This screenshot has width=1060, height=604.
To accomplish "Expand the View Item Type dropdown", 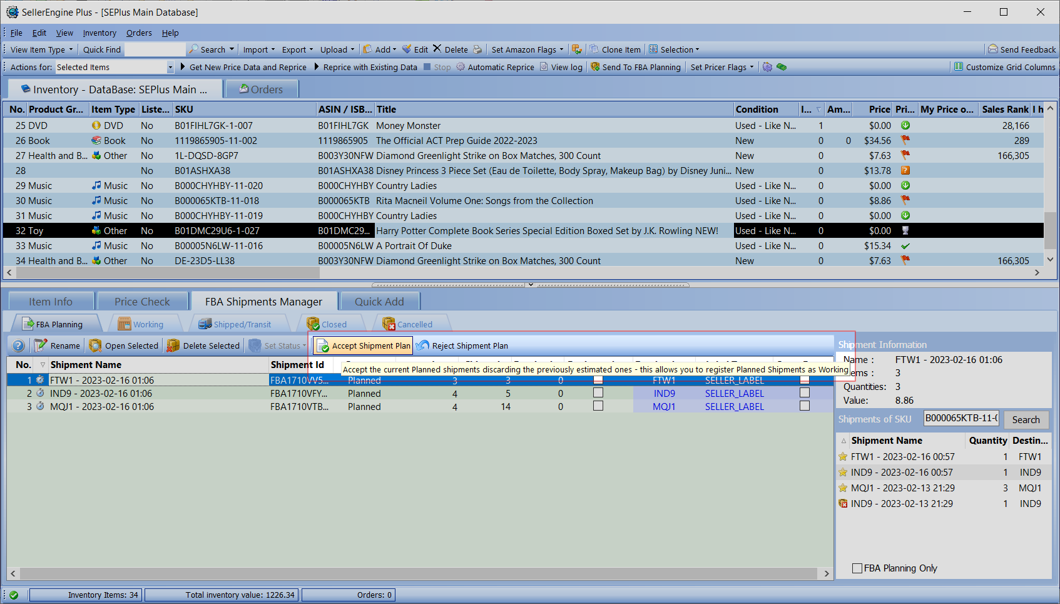I will click(x=71, y=49).
